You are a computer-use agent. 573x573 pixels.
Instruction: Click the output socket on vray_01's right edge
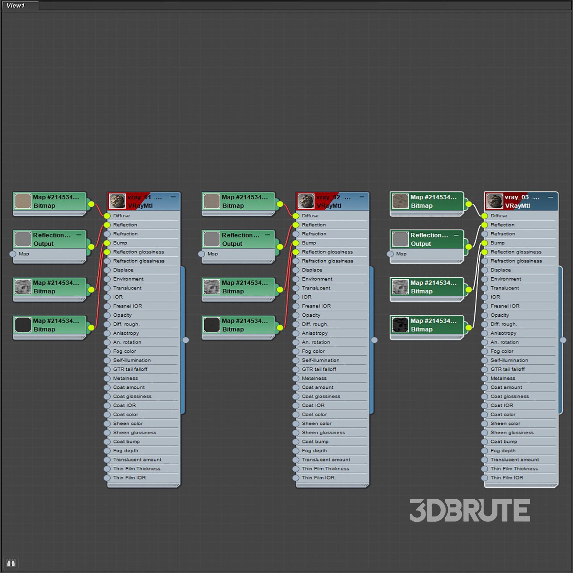click(x=186, y=340)
